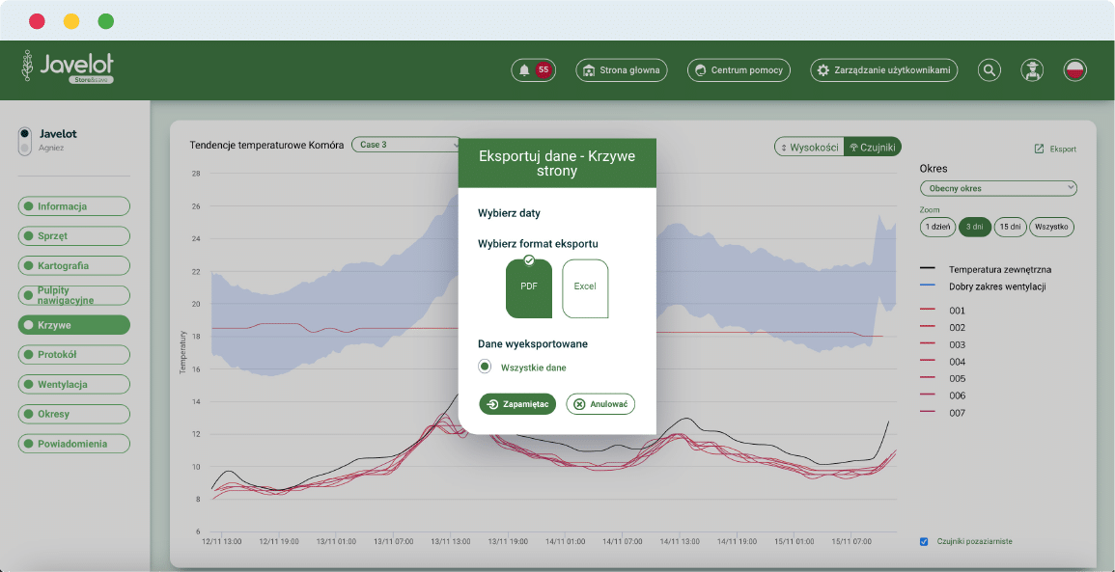Open Kartografia menu item
Screen dimensions: 1115x572
(x=74, y=266)
